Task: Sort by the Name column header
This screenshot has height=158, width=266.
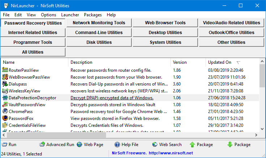Action: tap(35, 62)
